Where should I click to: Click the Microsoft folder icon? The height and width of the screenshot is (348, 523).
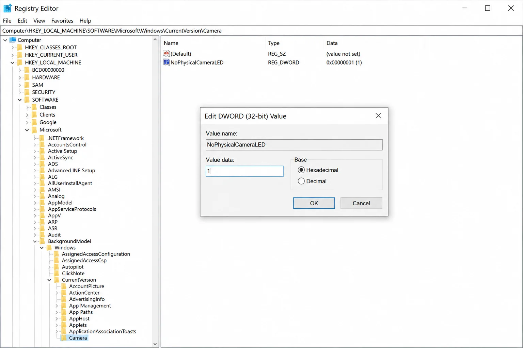tap(34, 129)
